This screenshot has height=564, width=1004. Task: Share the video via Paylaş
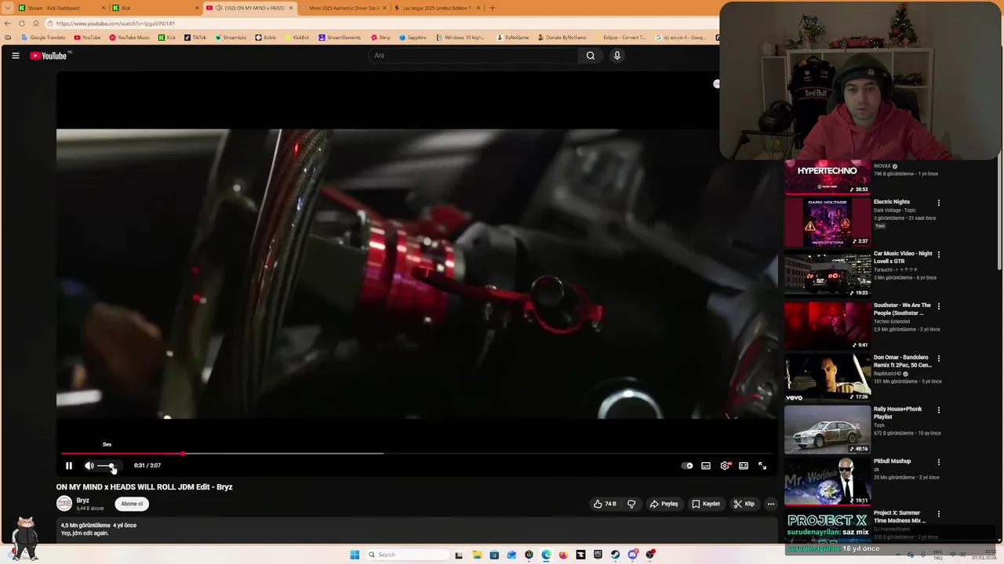(x=664, y=504)
